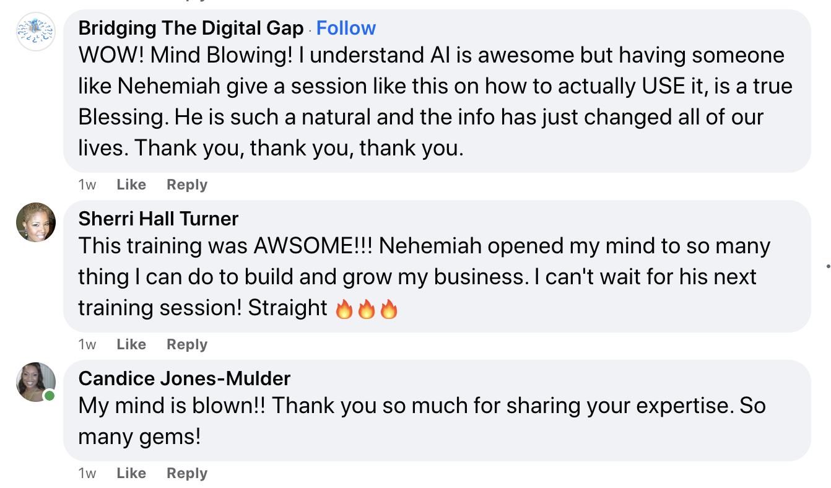
Task: Reply to Bridging The Digital Gap's comment
Action: tap(187, 185)
